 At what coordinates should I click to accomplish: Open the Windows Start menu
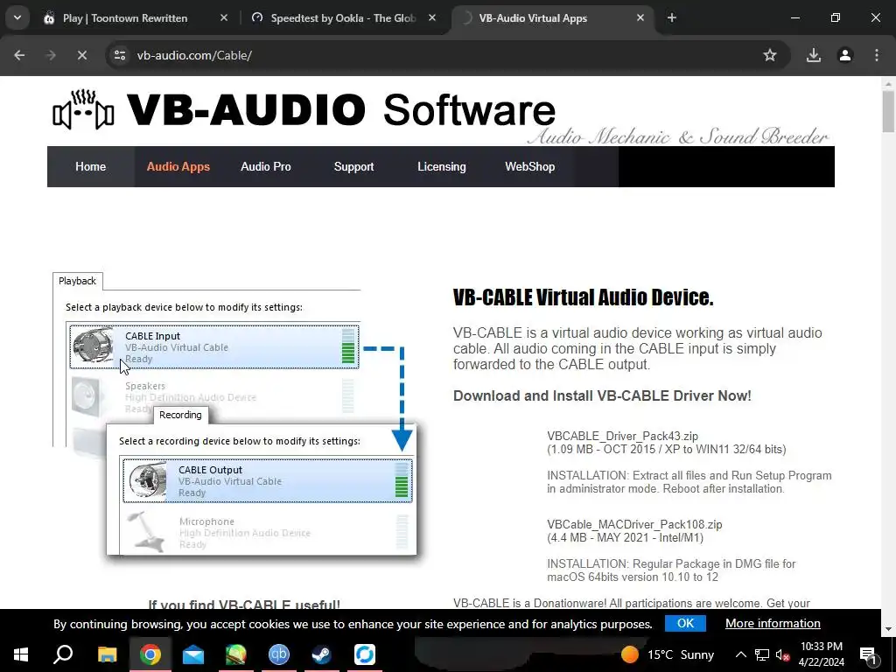[x=21, y=654]
